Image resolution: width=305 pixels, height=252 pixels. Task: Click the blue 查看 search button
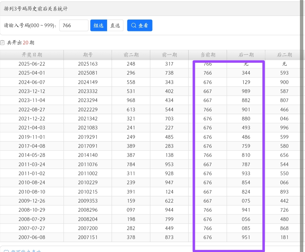(140, 25)
